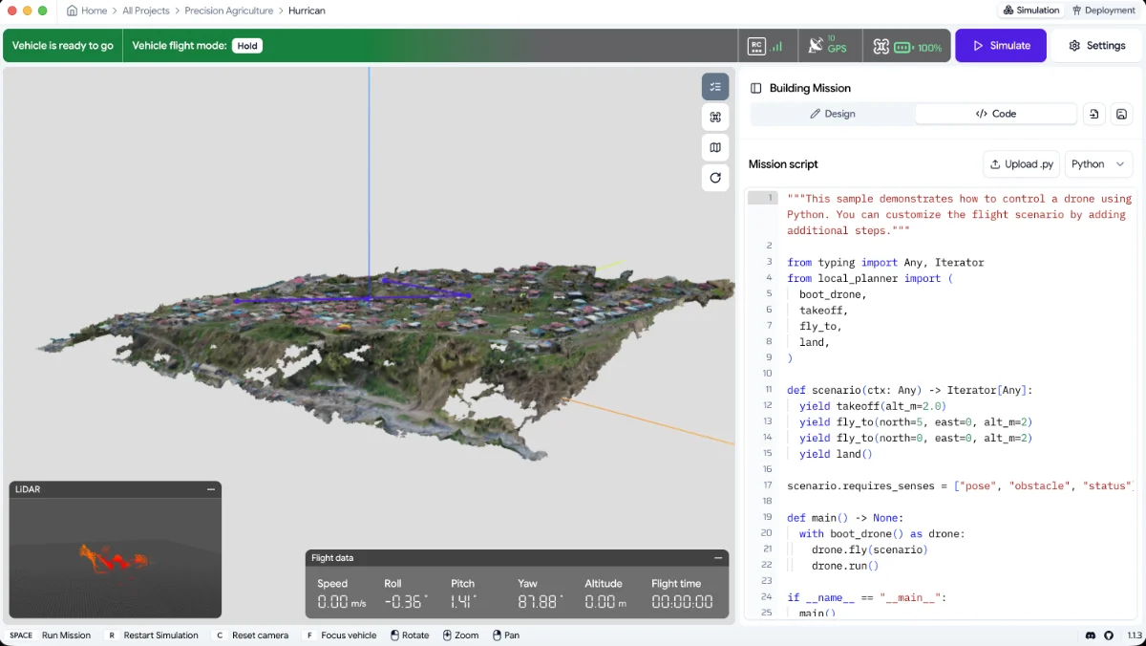This screenshot has height=646, width=1146.
Task: Click the 'Building Mission' panel title
Action: point(810,88)
